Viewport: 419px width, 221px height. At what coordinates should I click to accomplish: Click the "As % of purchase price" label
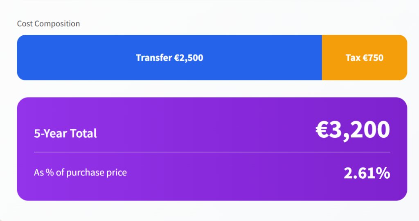tap(80, 173)
